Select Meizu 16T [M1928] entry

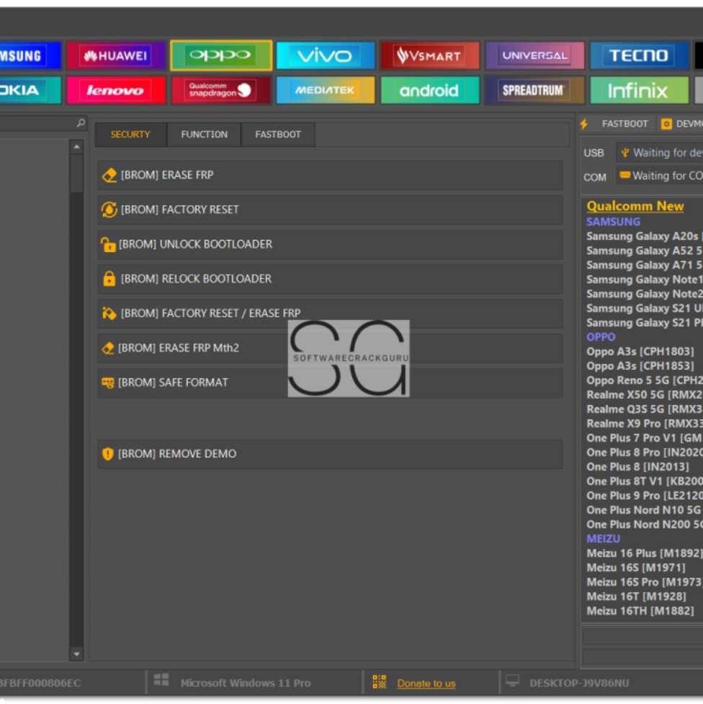coord(637,596)
